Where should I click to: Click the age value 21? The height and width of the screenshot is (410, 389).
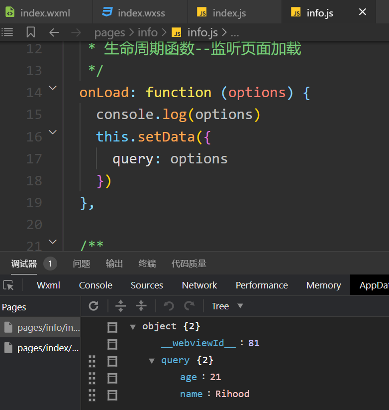tap(215, 377)
